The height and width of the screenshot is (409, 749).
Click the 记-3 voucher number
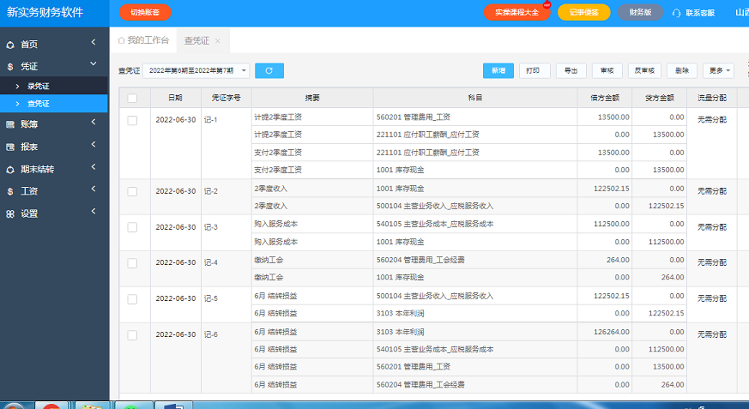click(211, 227)
